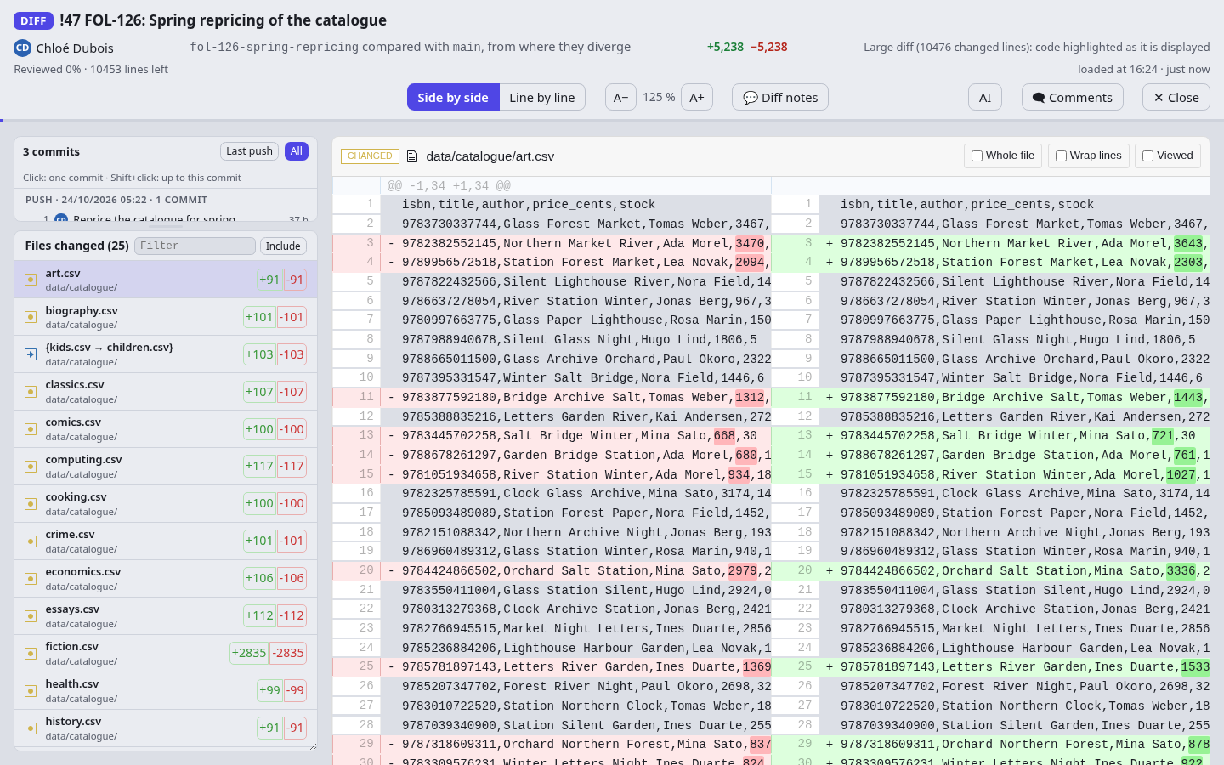The width and height of the screenshot is (1224, 765).
Task: Switch to Line by line view
Action: pyautogui.click(x=542, y=98)
